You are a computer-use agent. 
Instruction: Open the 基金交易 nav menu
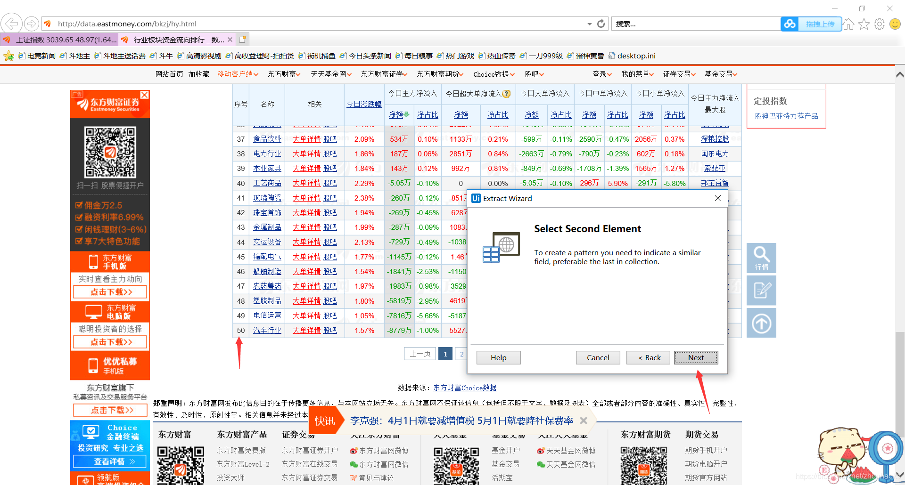[x=721, y=74]
